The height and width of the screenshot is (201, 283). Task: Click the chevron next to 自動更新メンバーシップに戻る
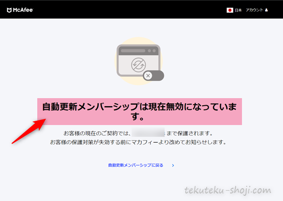tap(173, 166)
